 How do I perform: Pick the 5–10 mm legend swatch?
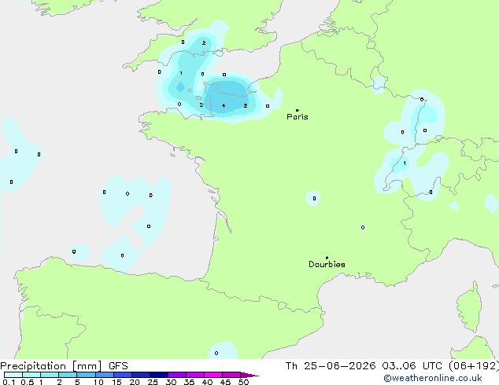(86, 375)
